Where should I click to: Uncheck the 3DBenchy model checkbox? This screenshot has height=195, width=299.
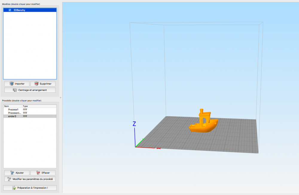click(10, 10)
